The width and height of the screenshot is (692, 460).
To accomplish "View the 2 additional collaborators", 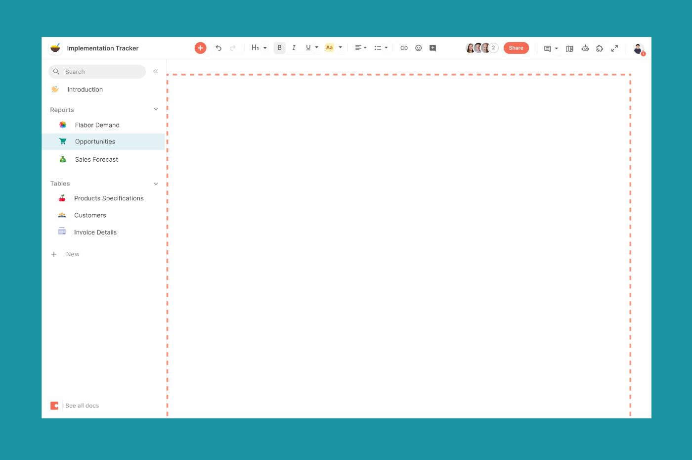I will pyautogui.click(x=493, y=48).
